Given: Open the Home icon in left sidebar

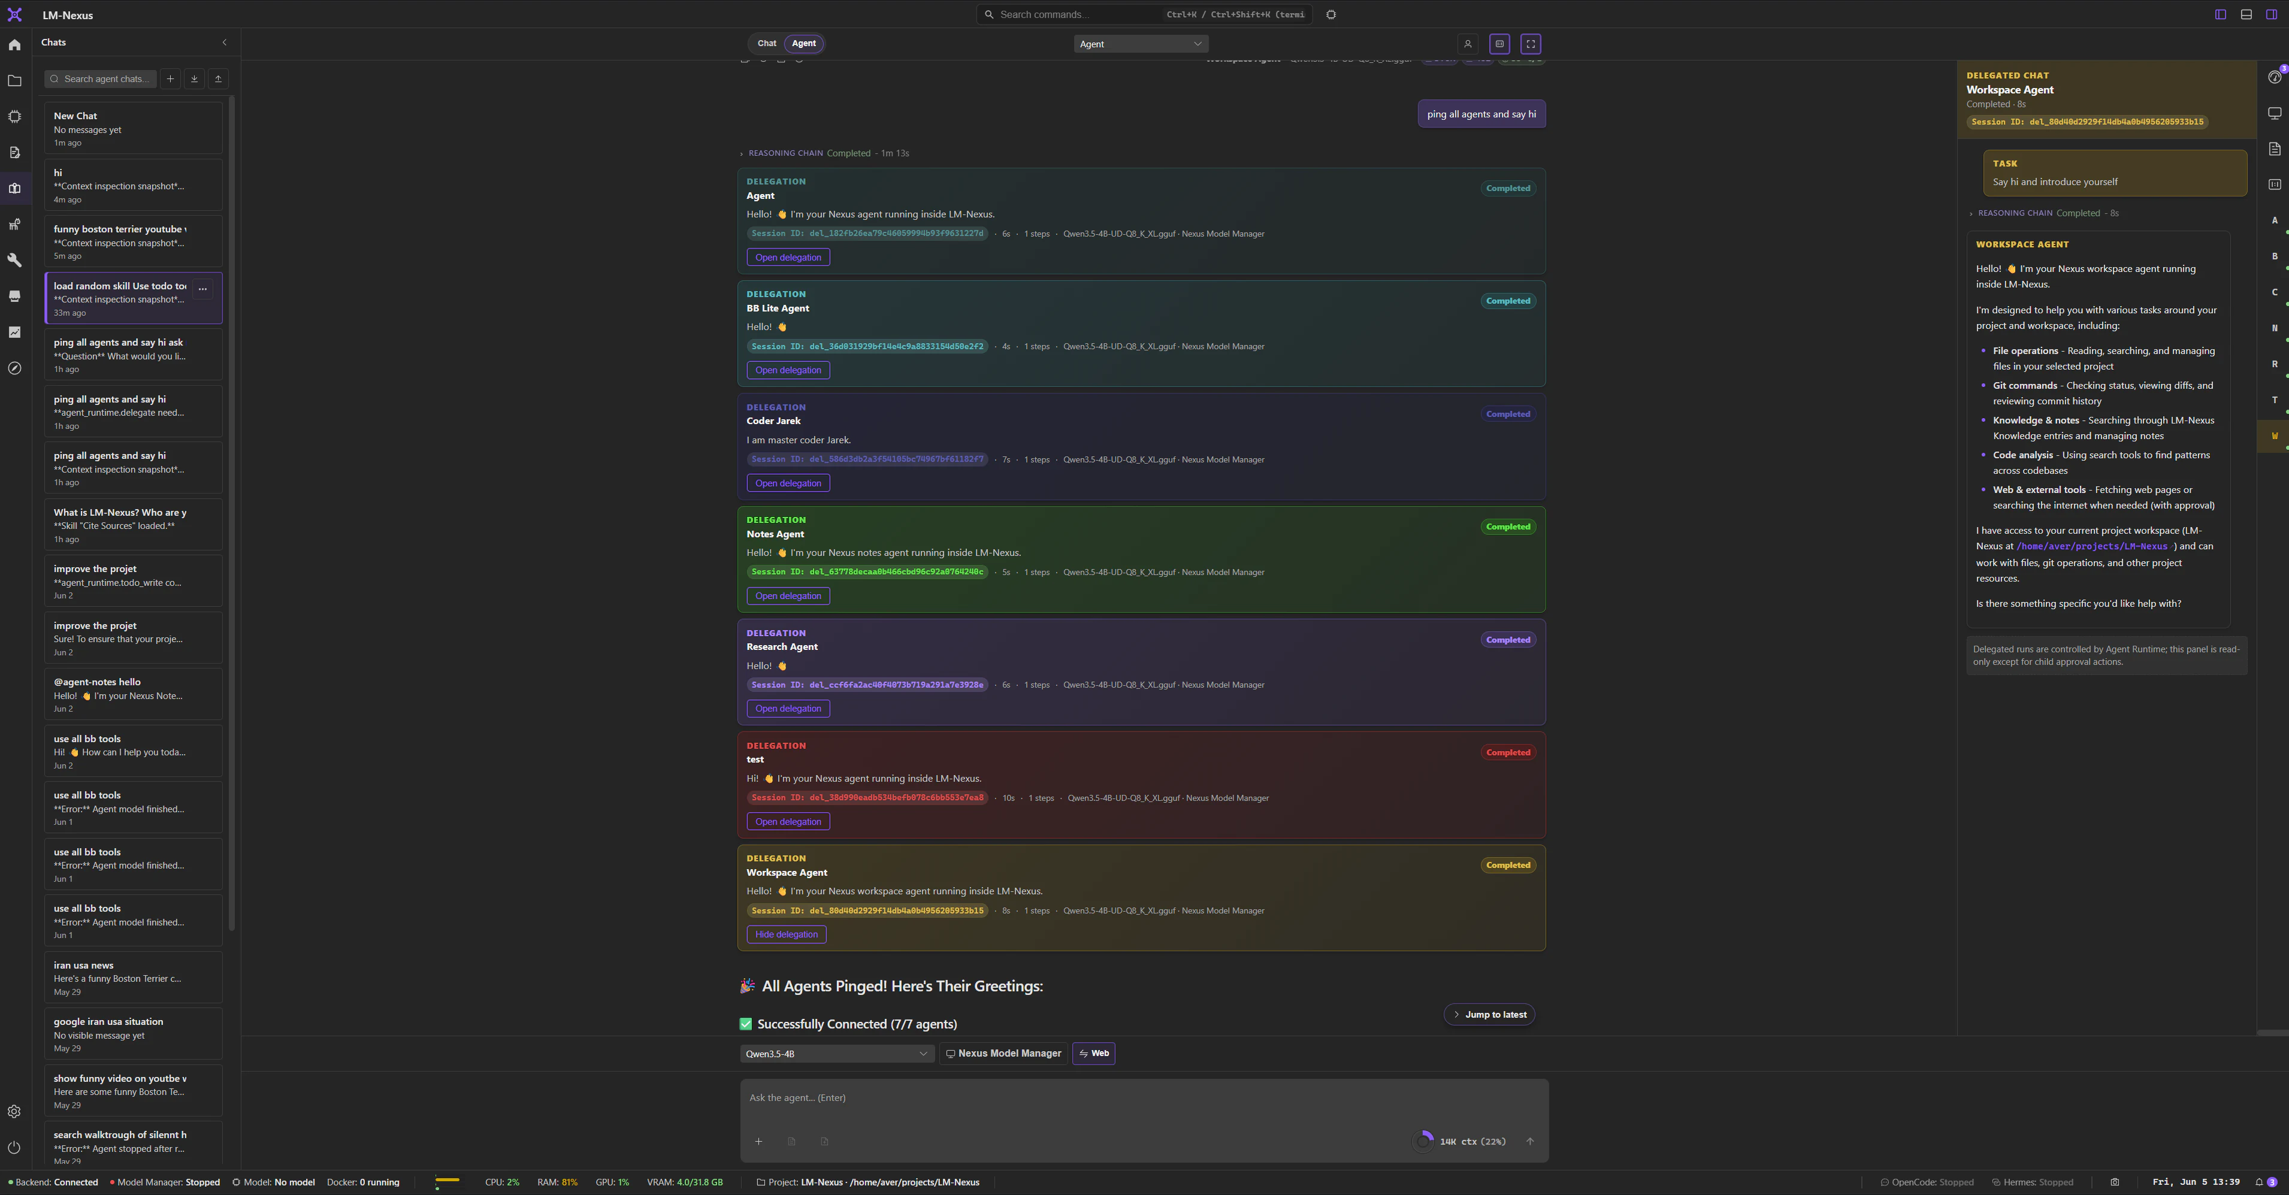Looking at the screenshot, I should [x=14, y=44].
